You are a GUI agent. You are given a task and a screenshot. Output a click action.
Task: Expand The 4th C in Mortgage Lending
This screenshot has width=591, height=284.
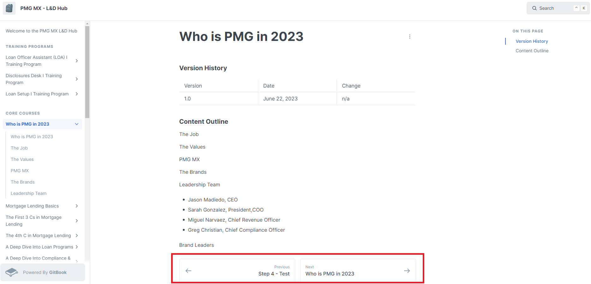(77, 236)
